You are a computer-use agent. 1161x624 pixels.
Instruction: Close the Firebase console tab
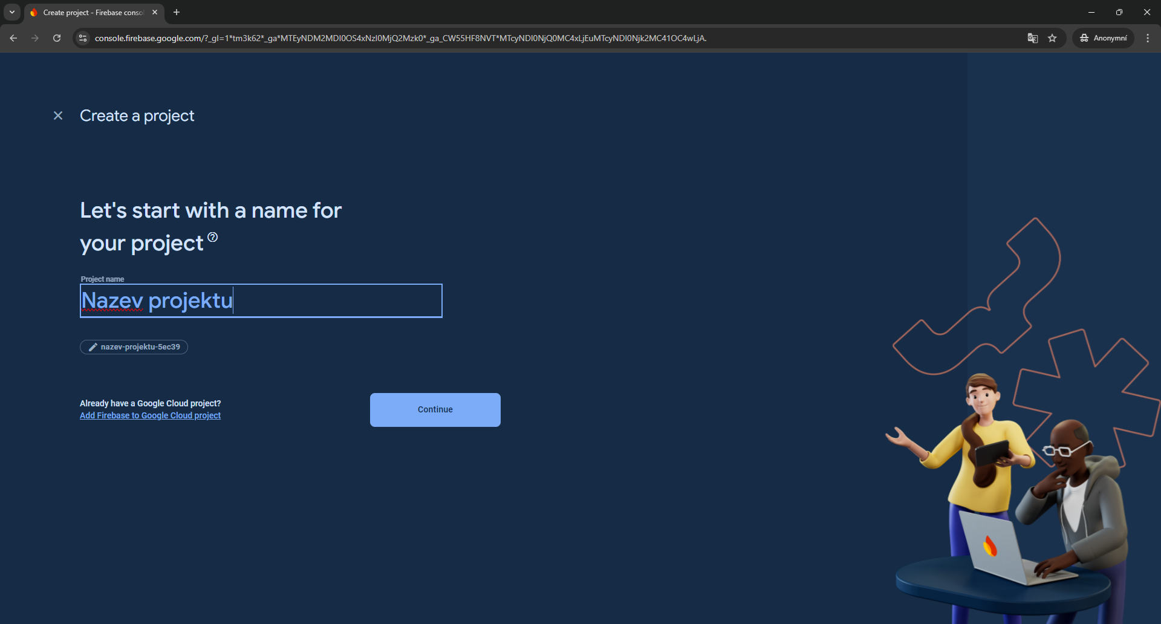tap(155, 12)
